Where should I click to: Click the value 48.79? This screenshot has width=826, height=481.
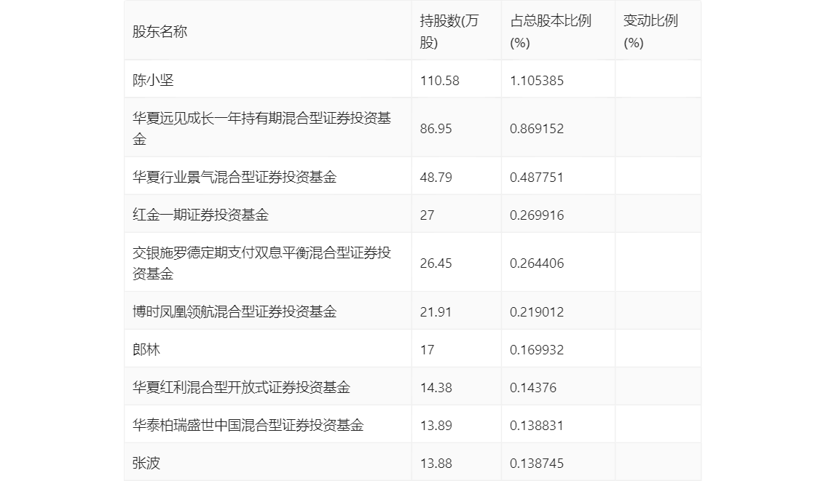coord(436,178)
